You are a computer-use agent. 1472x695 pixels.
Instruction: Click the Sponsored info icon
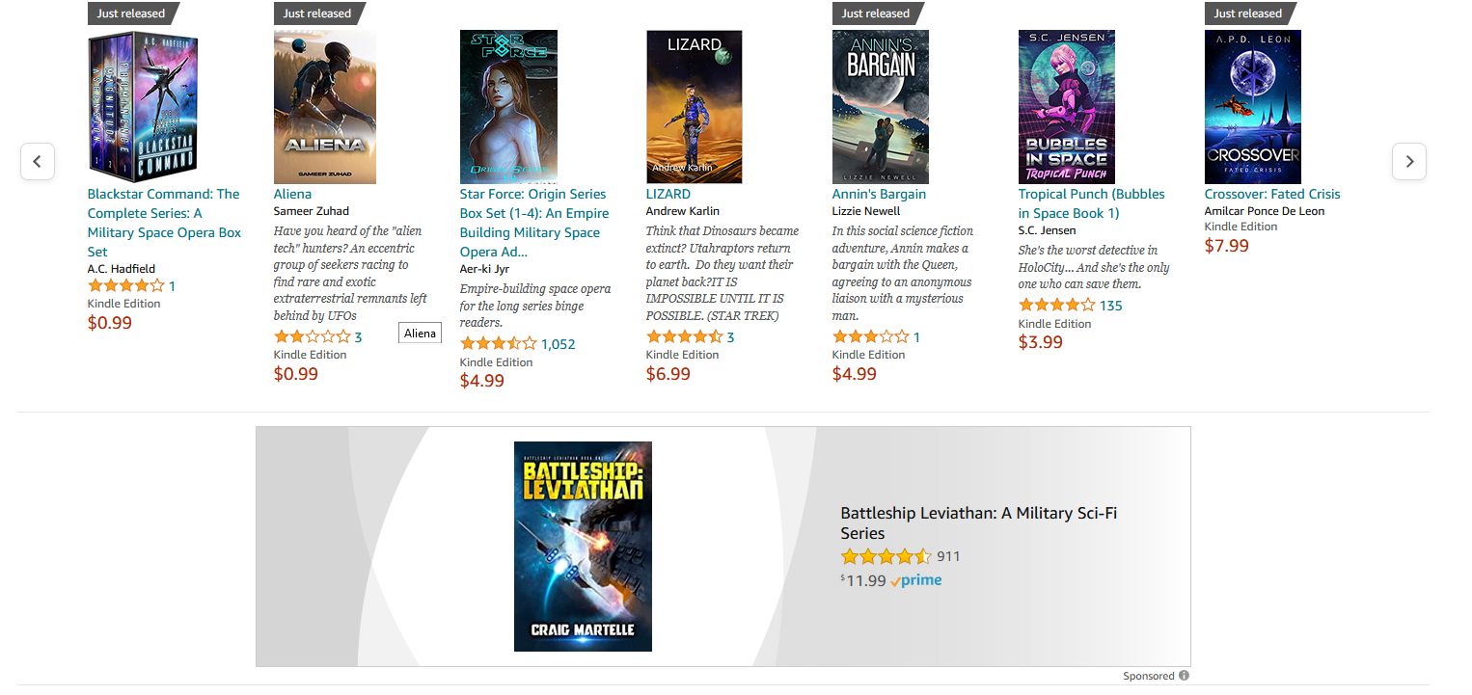coord(1185,676)
